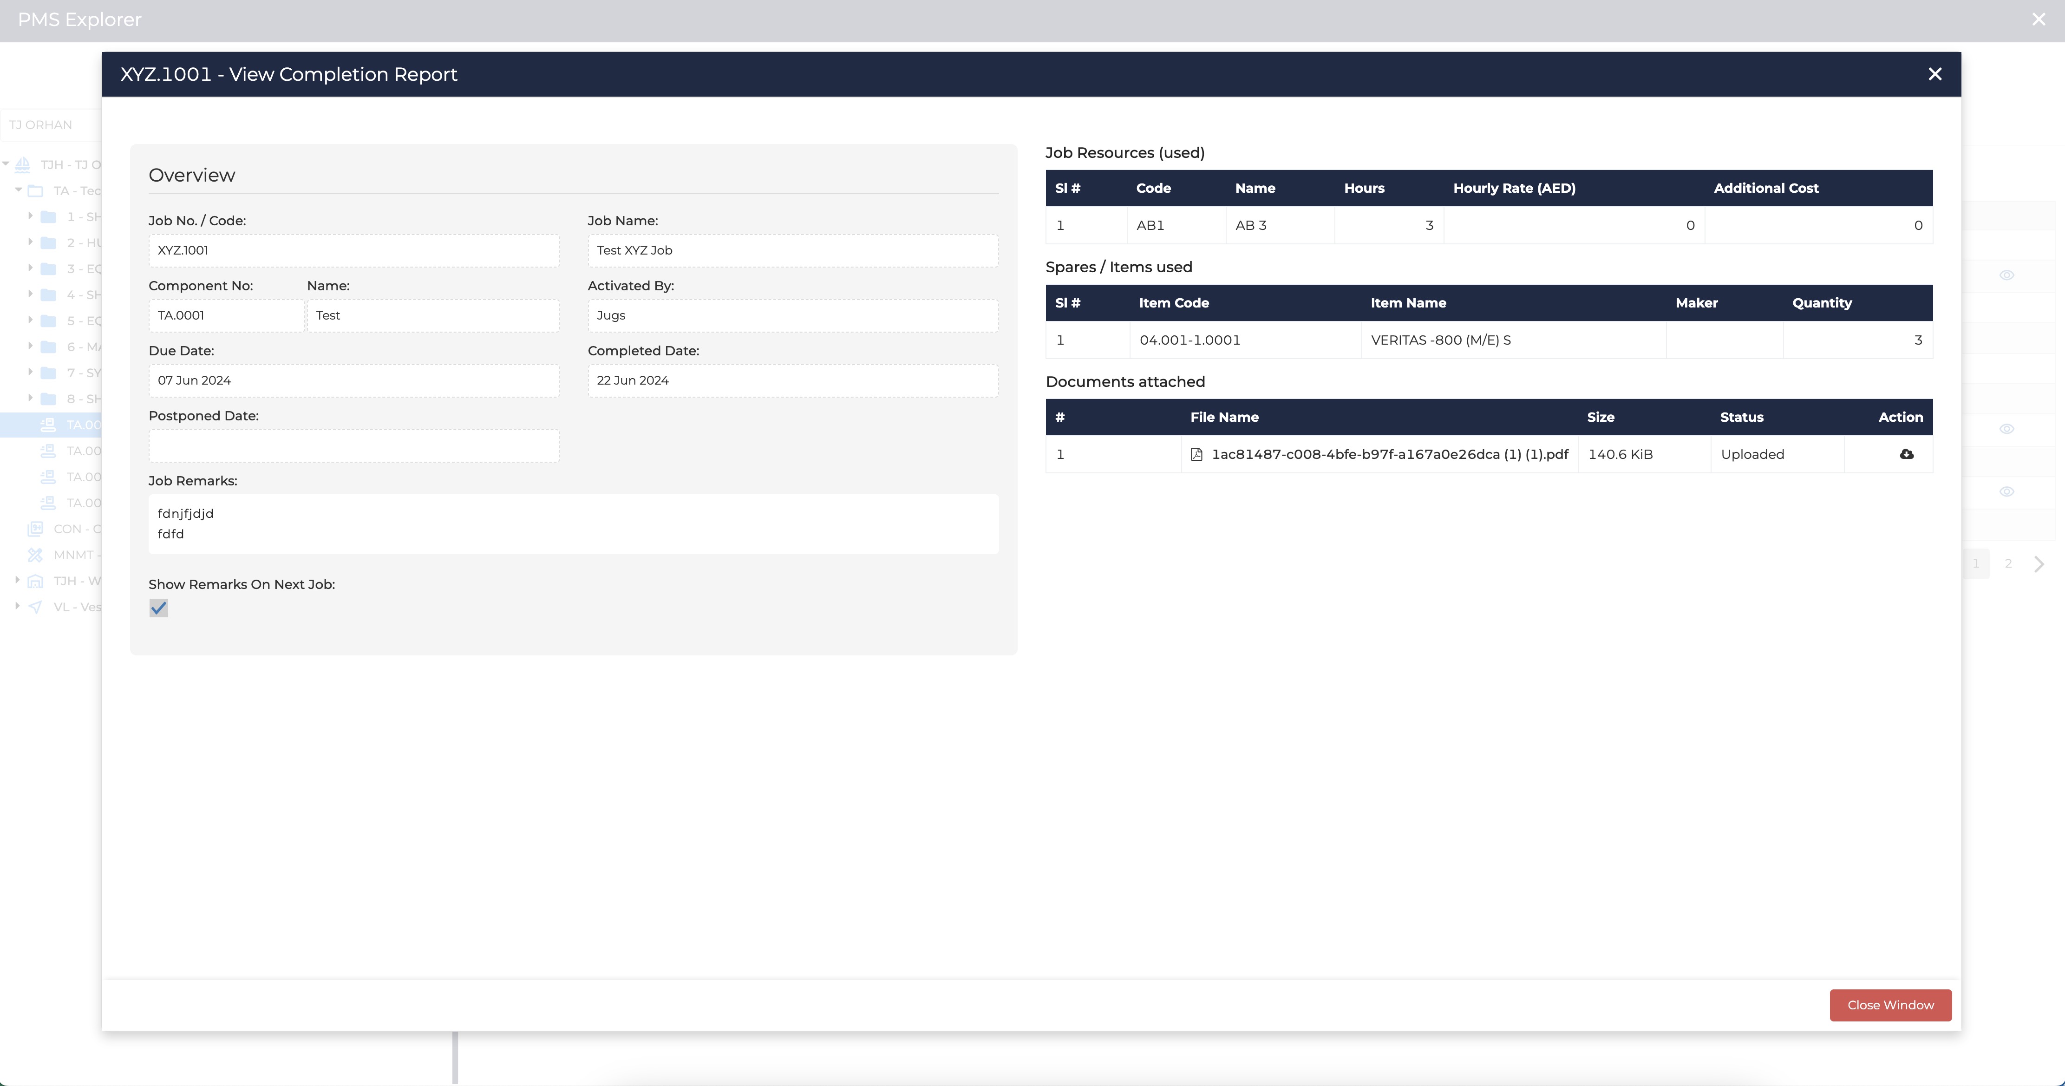This screenshot has height=1086, width=2065.
Task: Click the CON node icon in tree
Action: (x=35, y=529)
